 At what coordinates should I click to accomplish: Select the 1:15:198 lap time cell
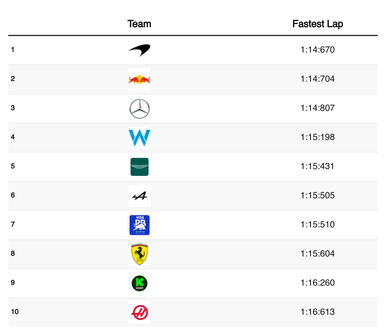click(318, 137)
